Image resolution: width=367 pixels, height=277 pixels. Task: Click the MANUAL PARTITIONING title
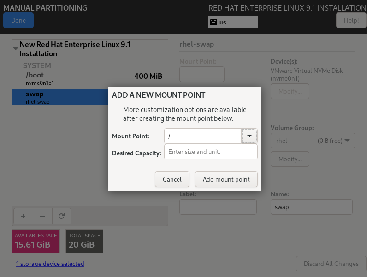(45, 8)
